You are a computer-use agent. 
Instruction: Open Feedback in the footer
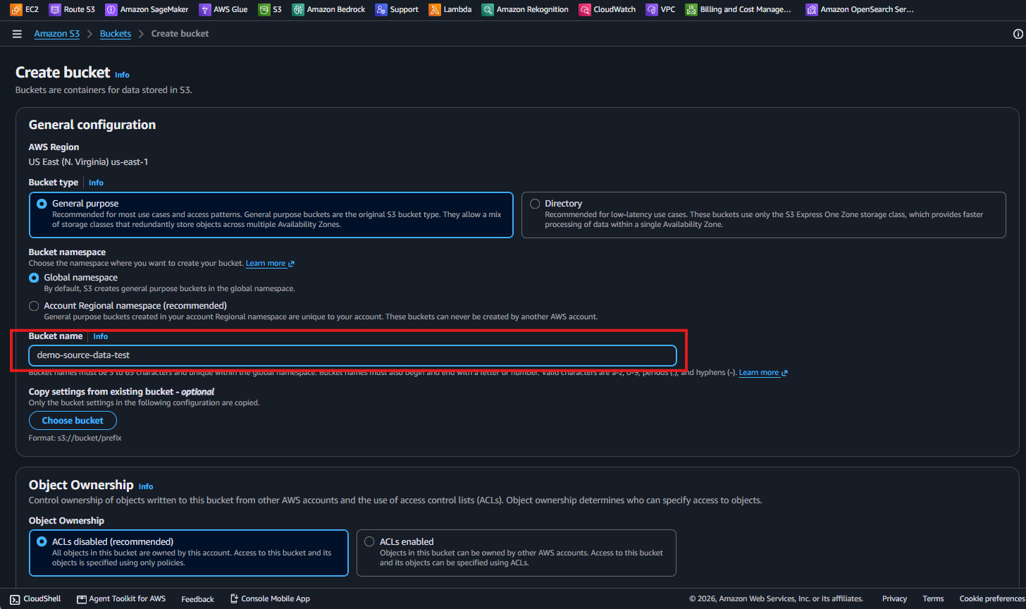point(197,599)
